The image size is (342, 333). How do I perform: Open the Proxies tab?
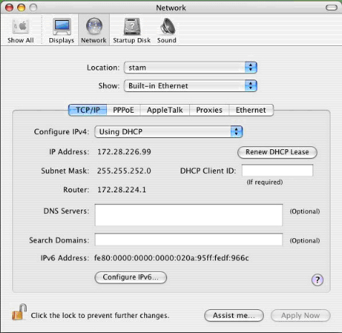click(209, 110)
